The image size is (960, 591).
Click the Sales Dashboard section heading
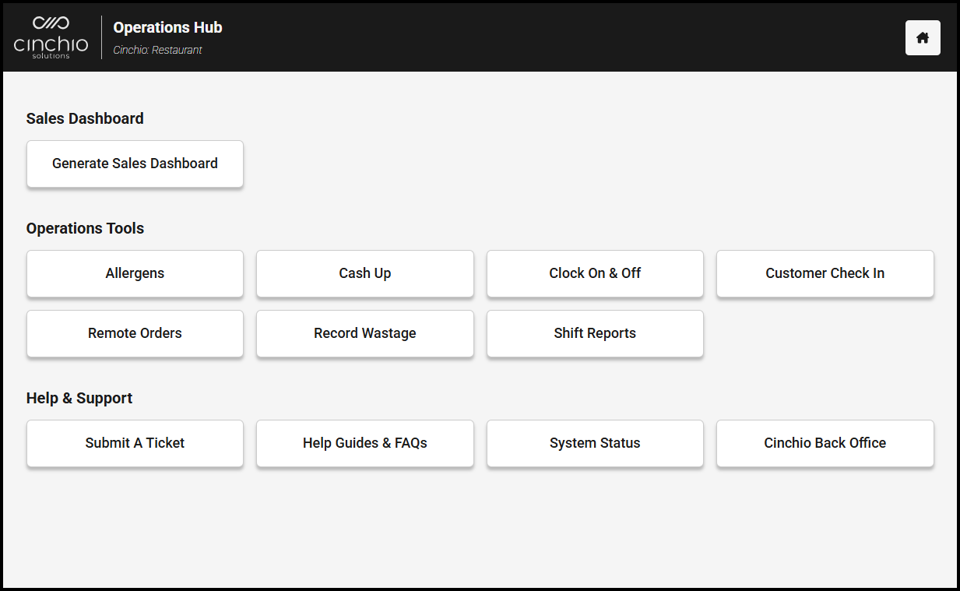[x=85, y=118]
